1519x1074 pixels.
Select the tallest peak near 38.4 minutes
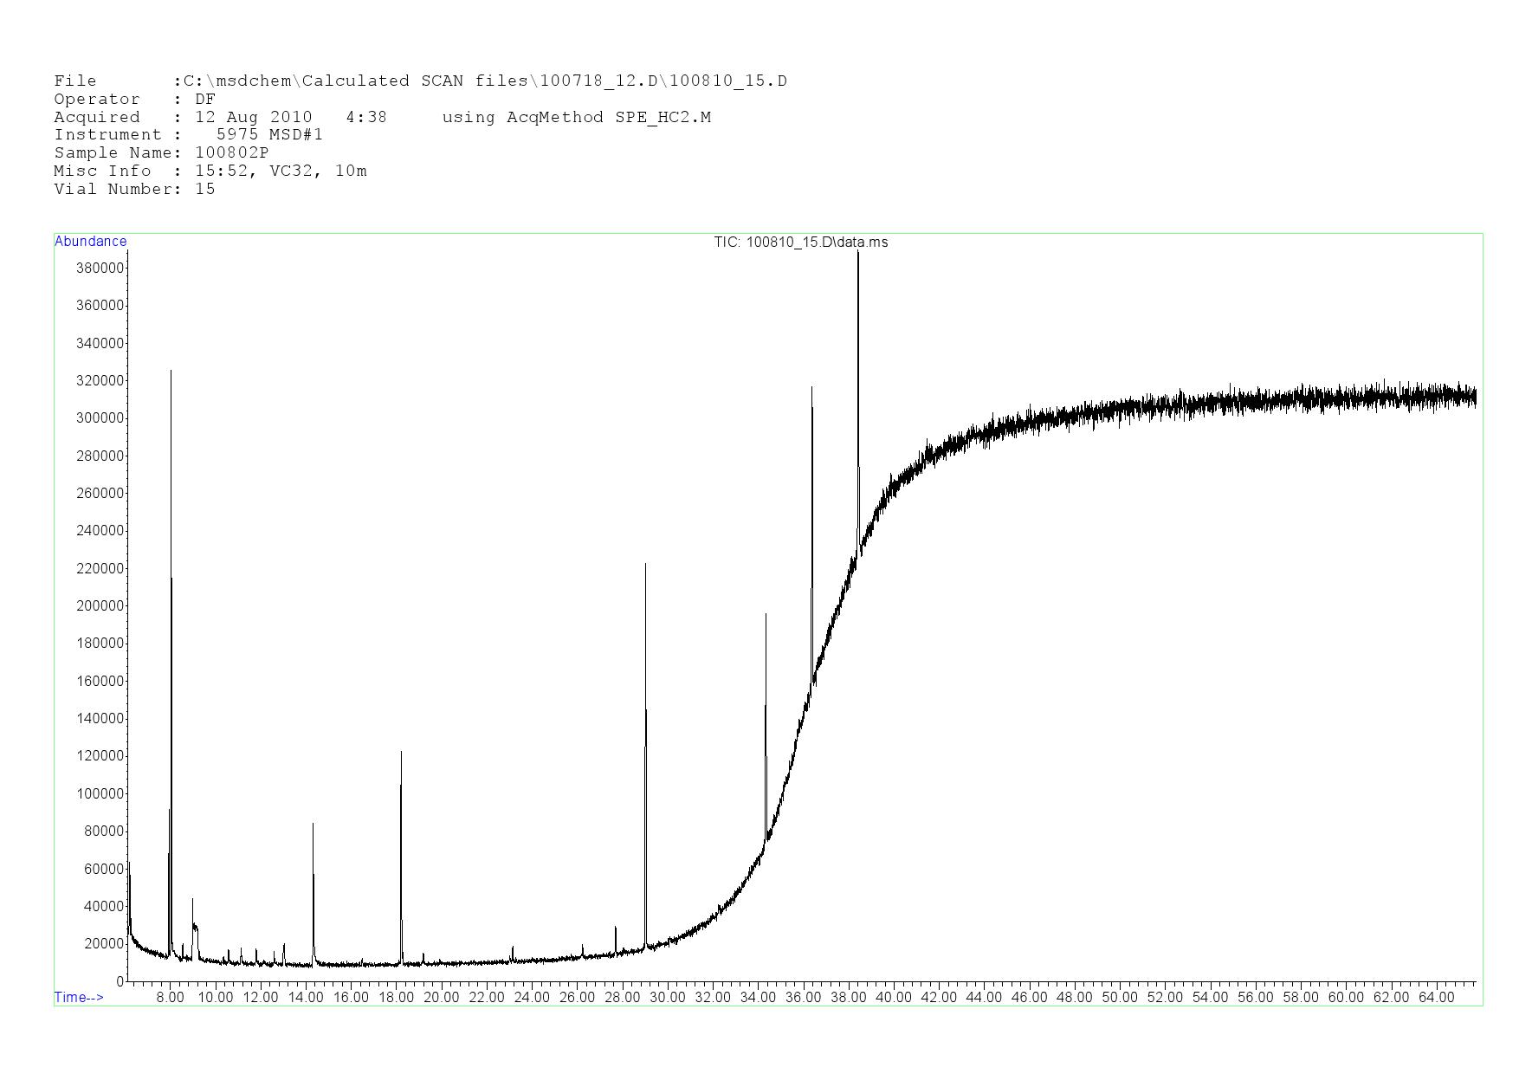(858, 254)
